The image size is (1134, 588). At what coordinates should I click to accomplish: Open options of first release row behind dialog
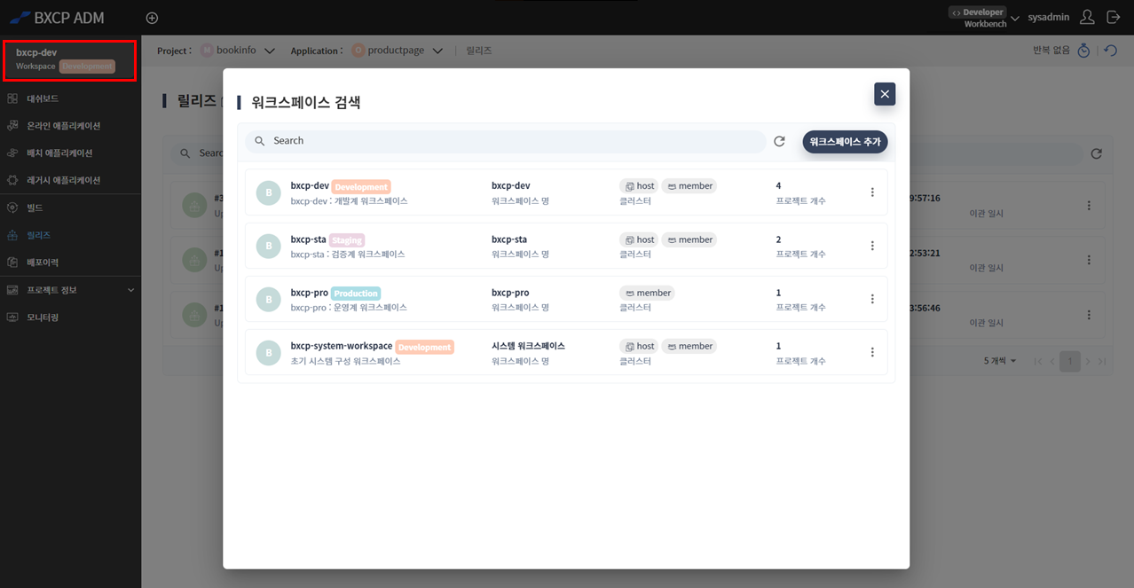[1089, 206]
